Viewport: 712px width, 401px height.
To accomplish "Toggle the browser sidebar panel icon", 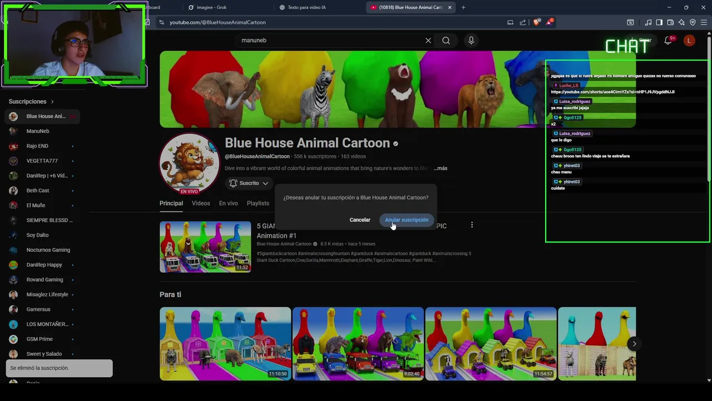I will point(659,22).
